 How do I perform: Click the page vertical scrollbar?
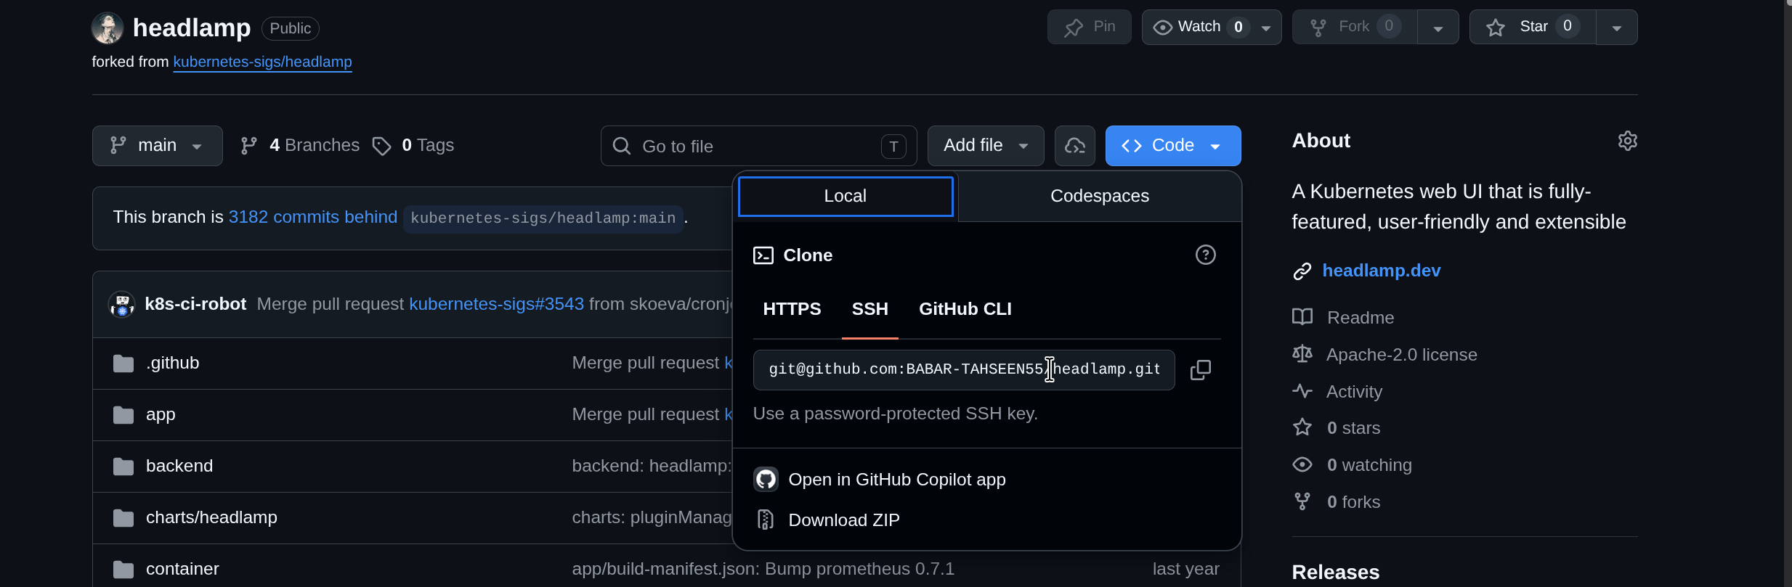[1788, 293]
